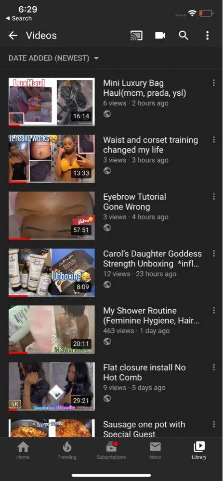This screenshot has width=223, height=481.
Task: Expand the Date Added (Newest) sort dropdown
Action: pyautogui.click(x=54, y=58)
